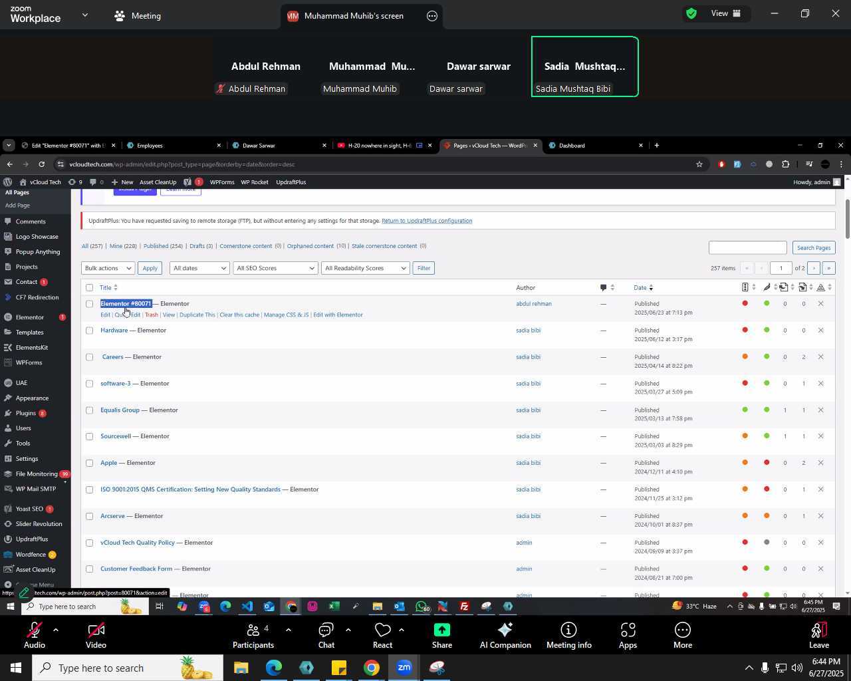Switch to Employees browser tab

(174, 146)
